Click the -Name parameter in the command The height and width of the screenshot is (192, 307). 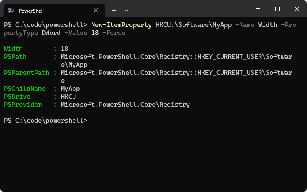pos(245,25)
